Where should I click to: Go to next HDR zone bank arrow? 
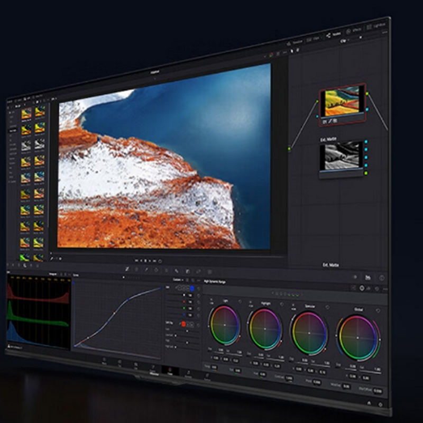point(301,295)
